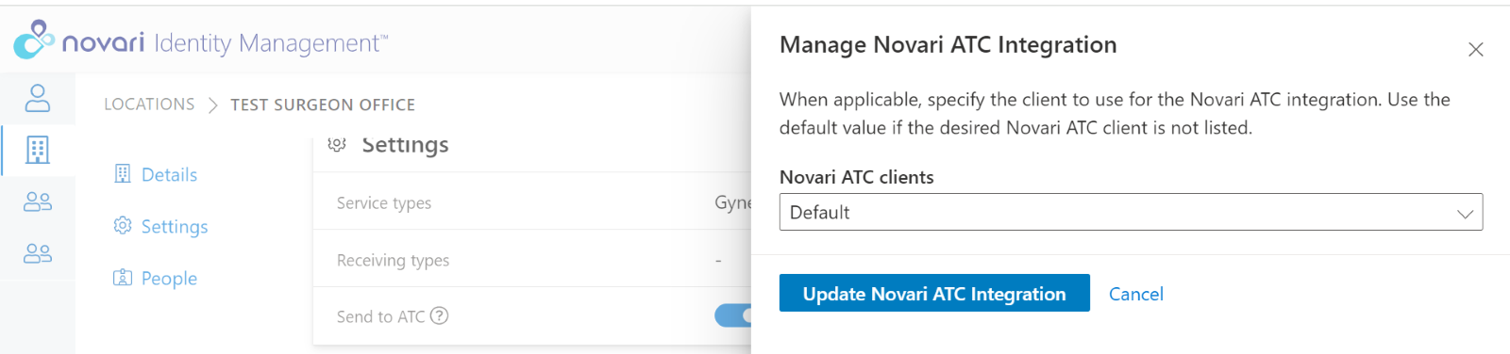Viewport: 1510px width, 354px height.
Task: Click the help icon beside Send to ATC
Action: coord(439,315)
